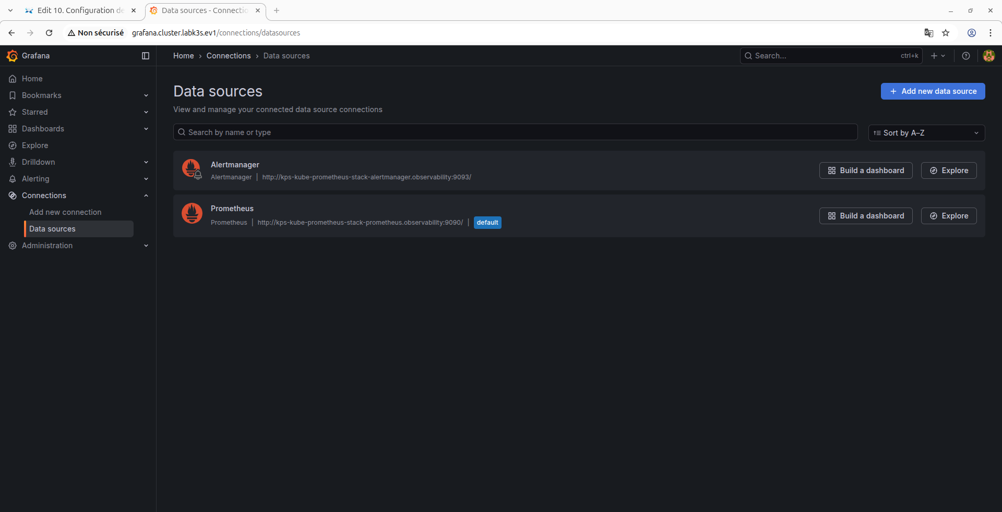The width and height of the screenshot is (1002, 512).
Task: Close the Edit 10. Configuration tab
Action: (x=134, y=10)
